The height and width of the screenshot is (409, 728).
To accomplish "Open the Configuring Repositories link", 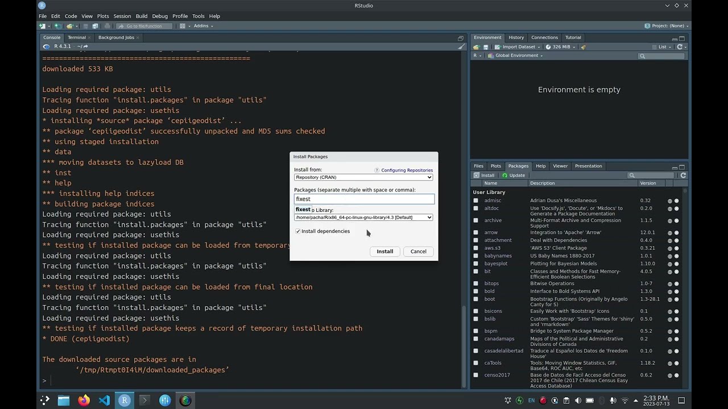I will tap(407, 170).
